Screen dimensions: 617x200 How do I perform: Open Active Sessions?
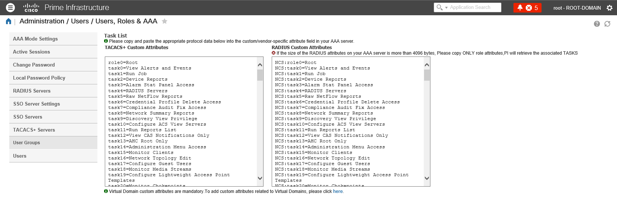53,52
